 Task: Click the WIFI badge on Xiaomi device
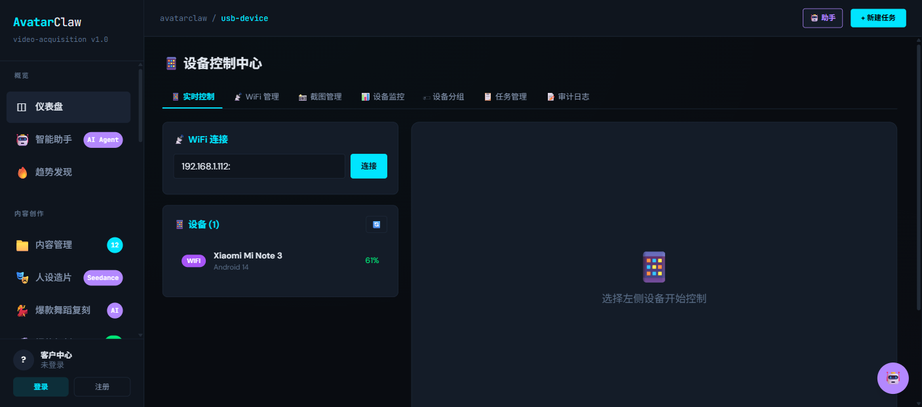[x=193, y=261]
